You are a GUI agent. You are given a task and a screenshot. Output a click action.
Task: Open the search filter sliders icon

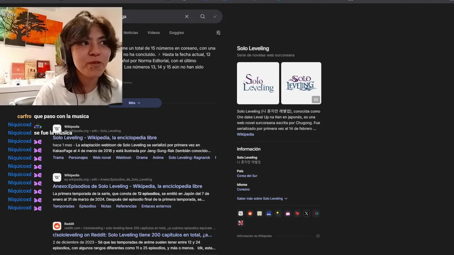(x=218, y=33)
